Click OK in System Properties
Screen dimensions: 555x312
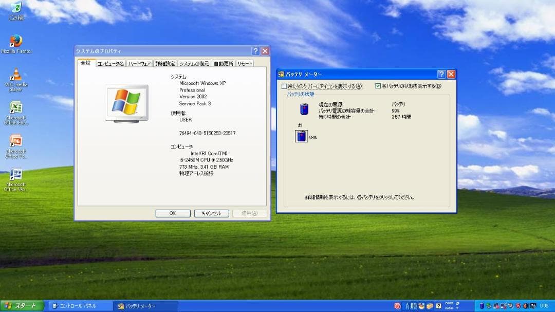[173, 213]
